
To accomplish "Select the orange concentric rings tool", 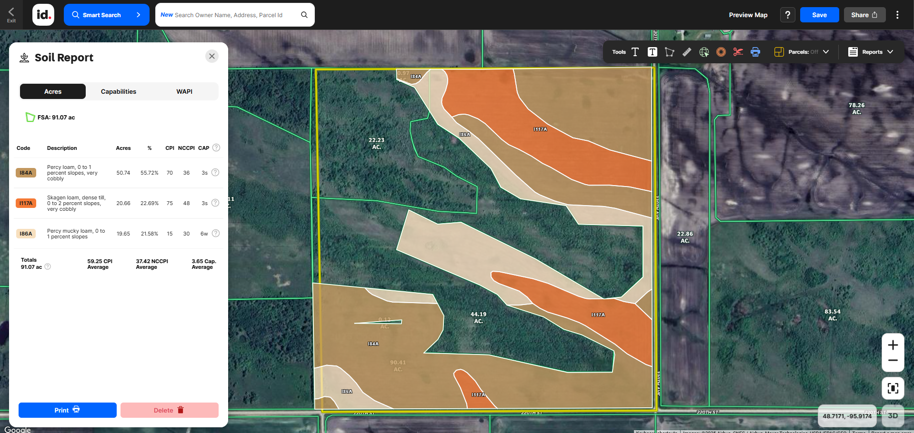I will 721,52.
